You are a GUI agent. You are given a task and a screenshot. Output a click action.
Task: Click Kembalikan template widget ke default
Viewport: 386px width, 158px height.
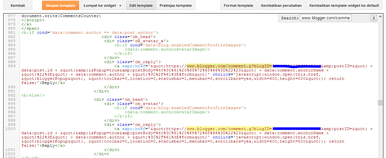[344, 5]
